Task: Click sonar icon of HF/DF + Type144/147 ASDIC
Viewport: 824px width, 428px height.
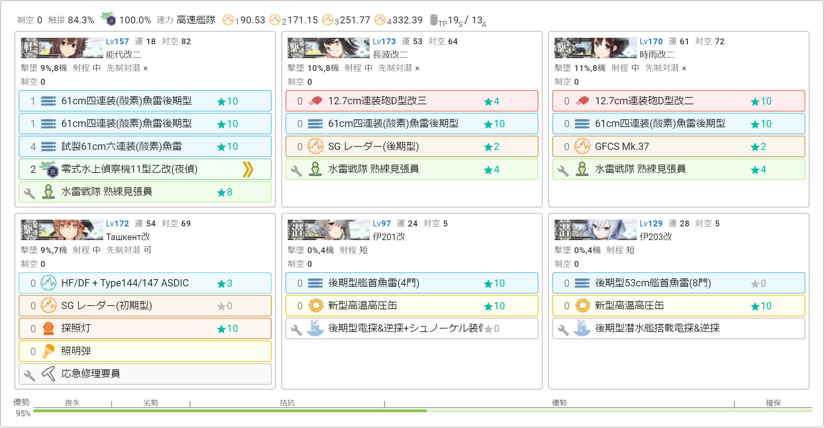Action: (x=48, y=283)
